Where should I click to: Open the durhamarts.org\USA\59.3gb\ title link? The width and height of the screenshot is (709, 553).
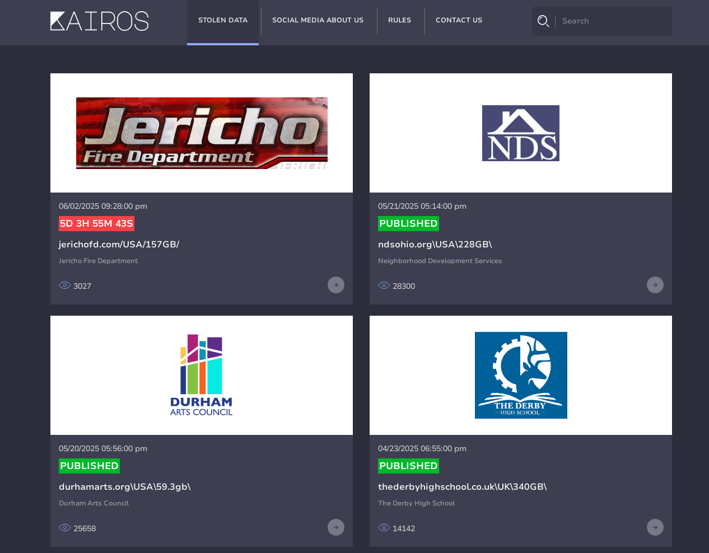pos(125,487)
